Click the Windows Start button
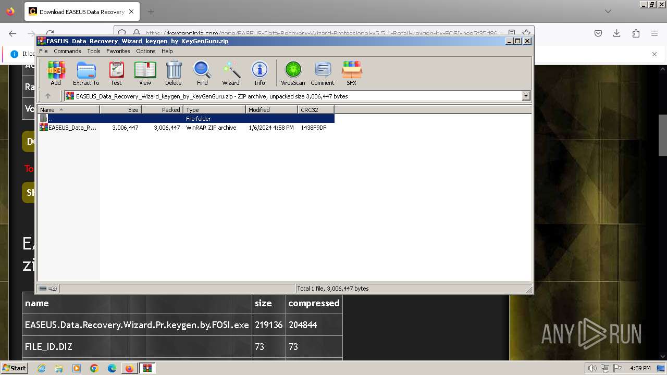The width and height of the screenshot is (667, 375). [14, 368]
